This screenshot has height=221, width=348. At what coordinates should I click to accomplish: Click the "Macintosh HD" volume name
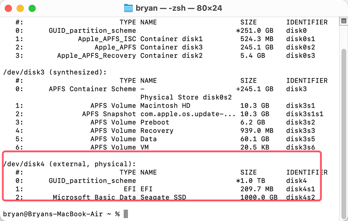point(165,106)
